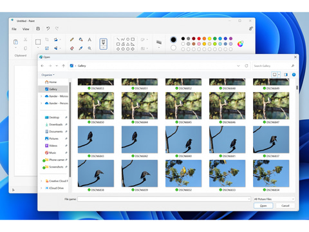Select Color 2 white circle in Paint

[x=173, y=48]
